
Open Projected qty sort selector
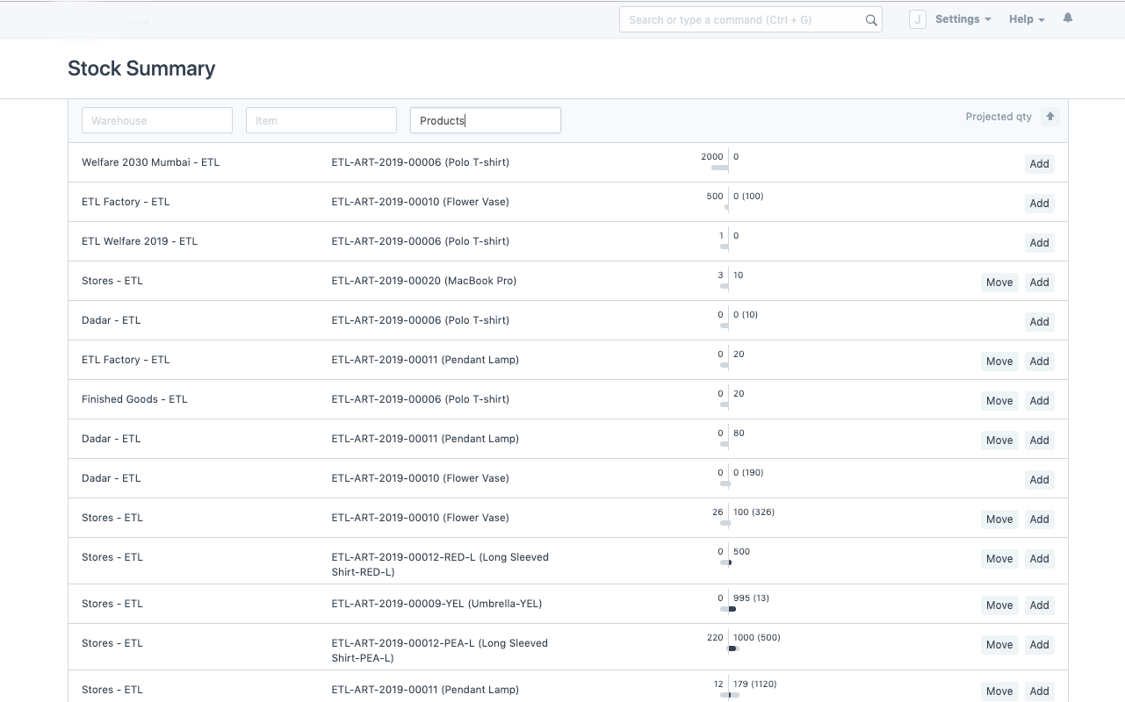click(x=999, y=117)
